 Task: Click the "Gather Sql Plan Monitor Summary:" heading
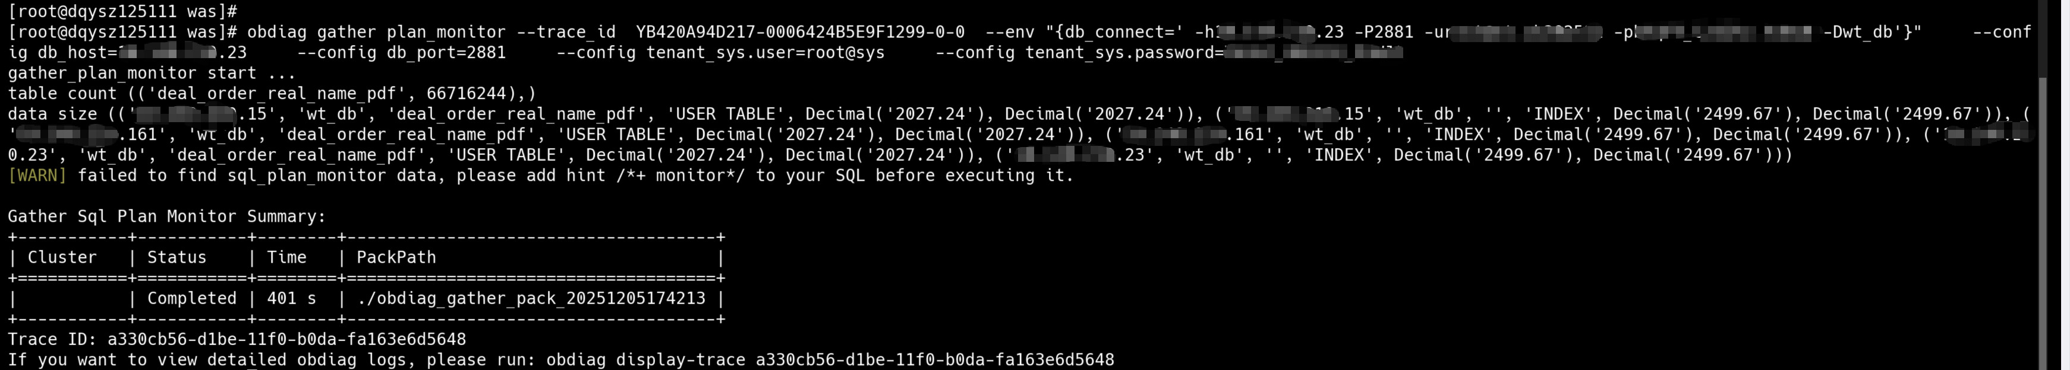[167, 217]
